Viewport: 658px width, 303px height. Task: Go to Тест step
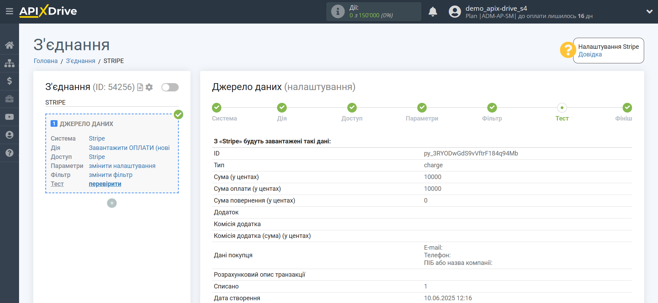[x=562, y=118]
